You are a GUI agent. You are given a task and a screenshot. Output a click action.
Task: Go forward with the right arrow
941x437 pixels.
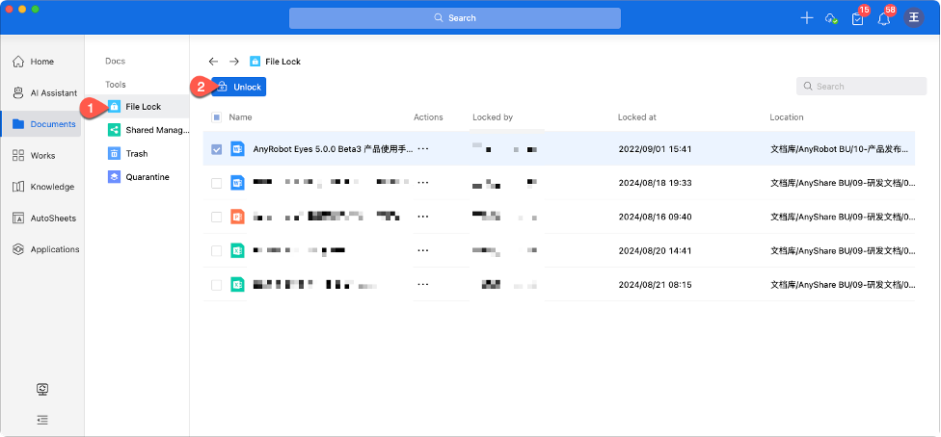(234, 62)
